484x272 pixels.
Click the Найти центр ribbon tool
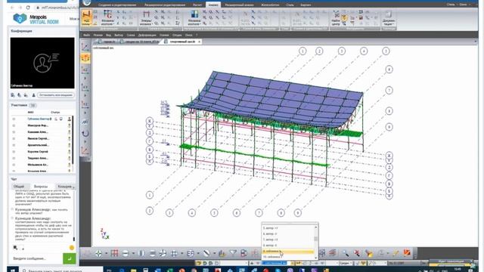tap(336, 18)
